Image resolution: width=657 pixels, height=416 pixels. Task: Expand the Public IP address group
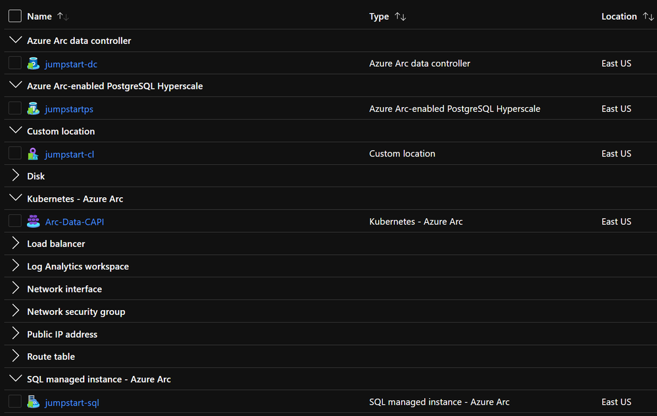click(16, 334)
